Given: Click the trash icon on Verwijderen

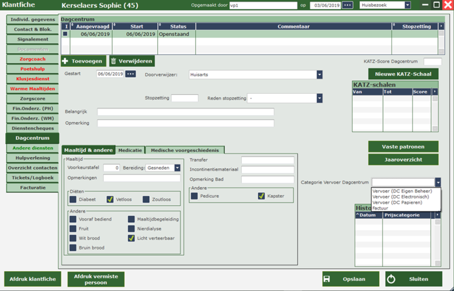Looking at the screenshot, I should (x=114, y=61).
